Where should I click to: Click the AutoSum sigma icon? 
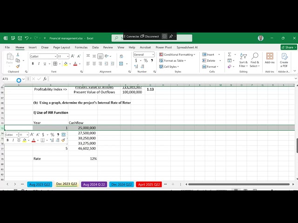coord(230,55)
